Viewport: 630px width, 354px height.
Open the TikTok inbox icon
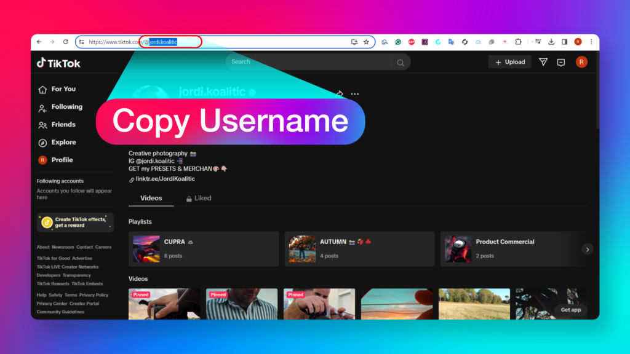tap(561, 62)
